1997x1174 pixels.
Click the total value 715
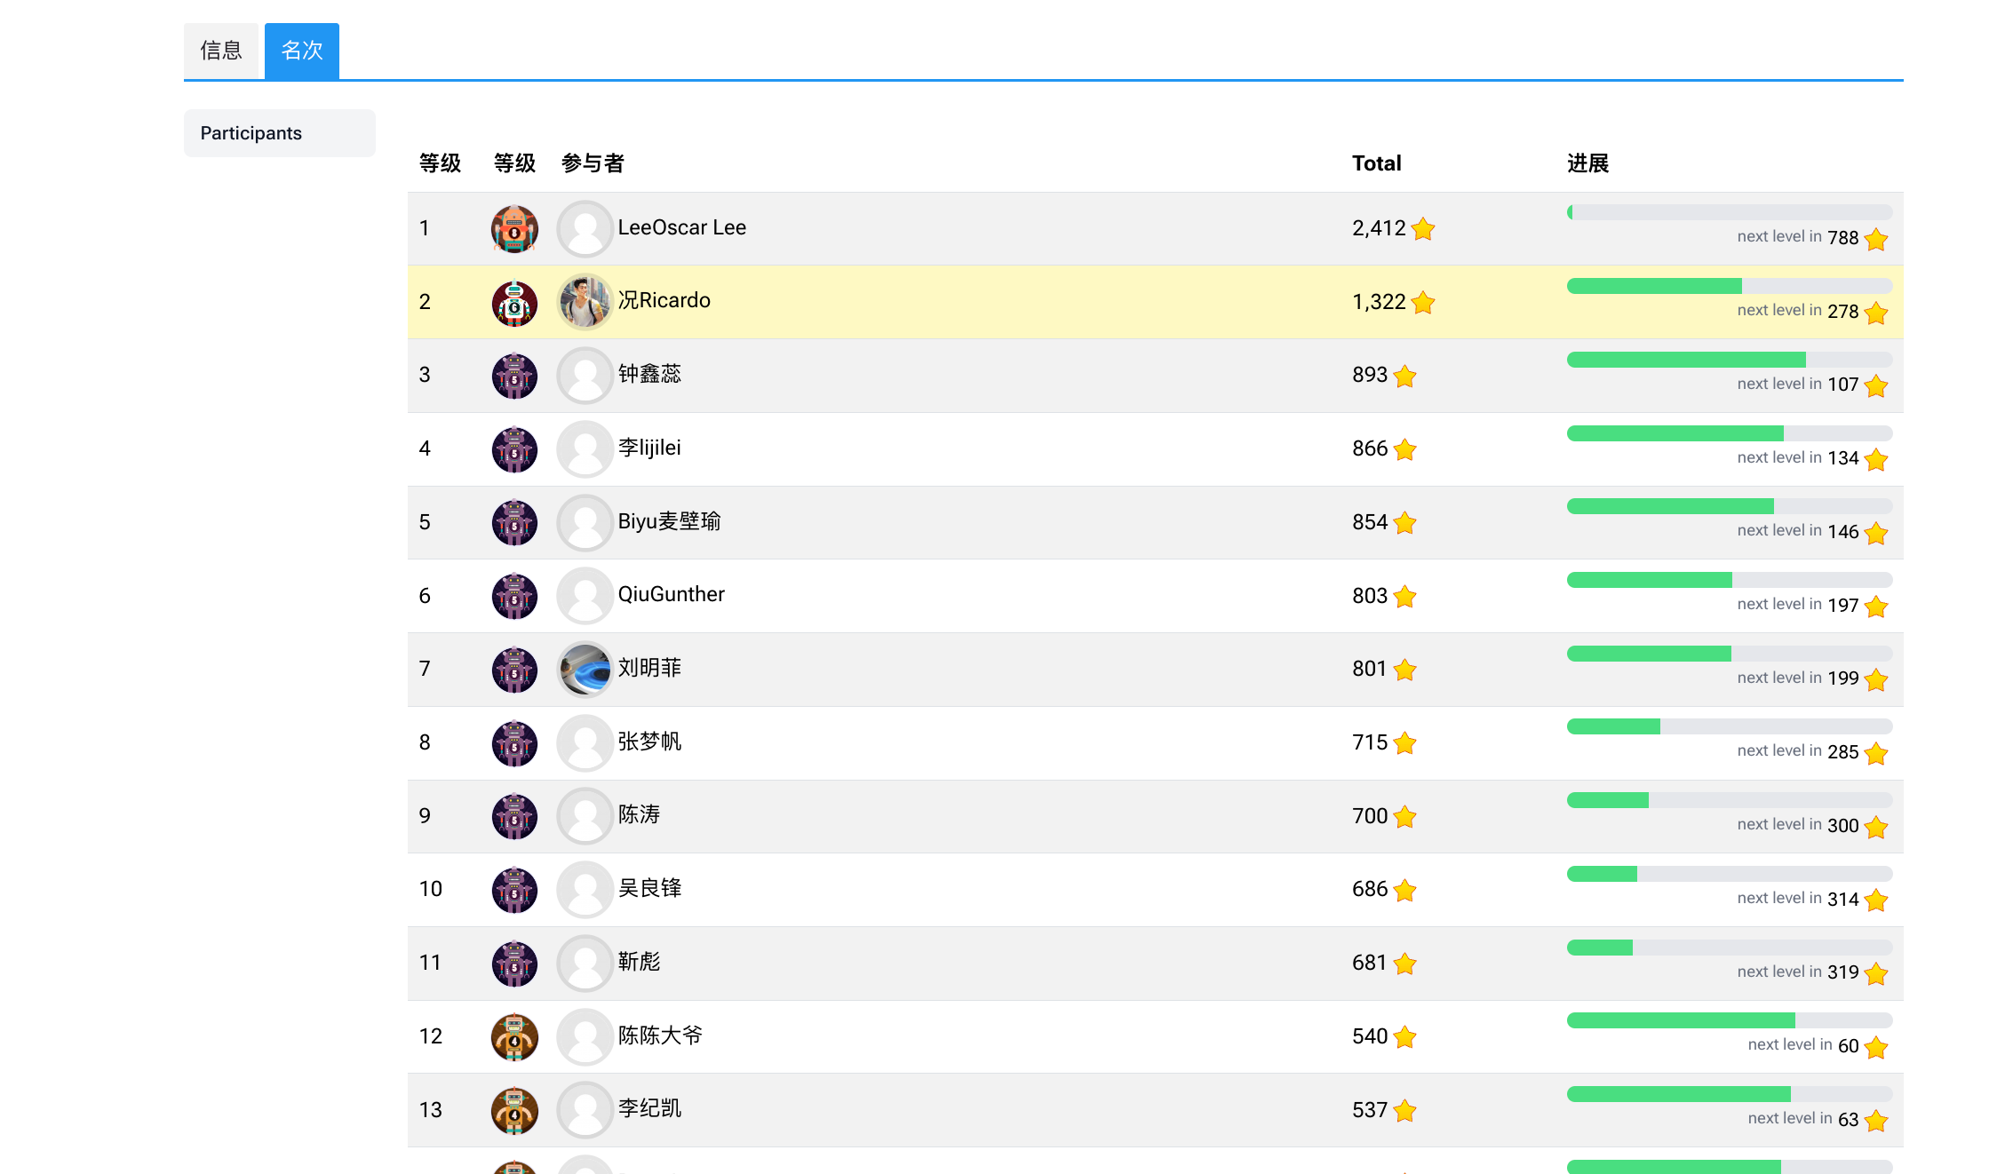click(x=1369, y=743)
